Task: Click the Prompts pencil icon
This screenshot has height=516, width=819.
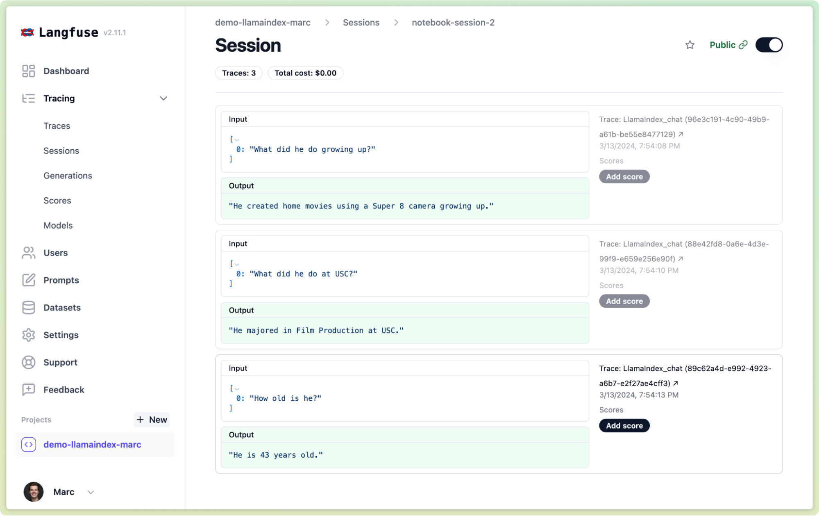Action: coord(28,280)
